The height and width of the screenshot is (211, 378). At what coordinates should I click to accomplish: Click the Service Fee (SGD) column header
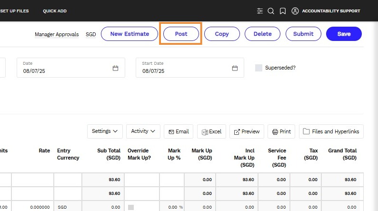point(277,158)
